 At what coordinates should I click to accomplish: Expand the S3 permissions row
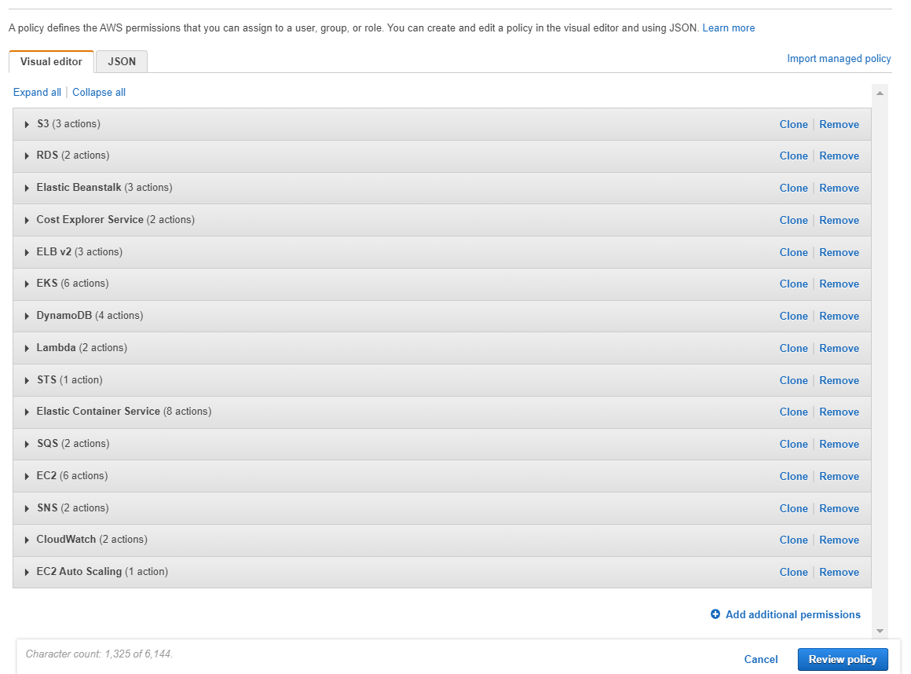(x=441, y=124)
